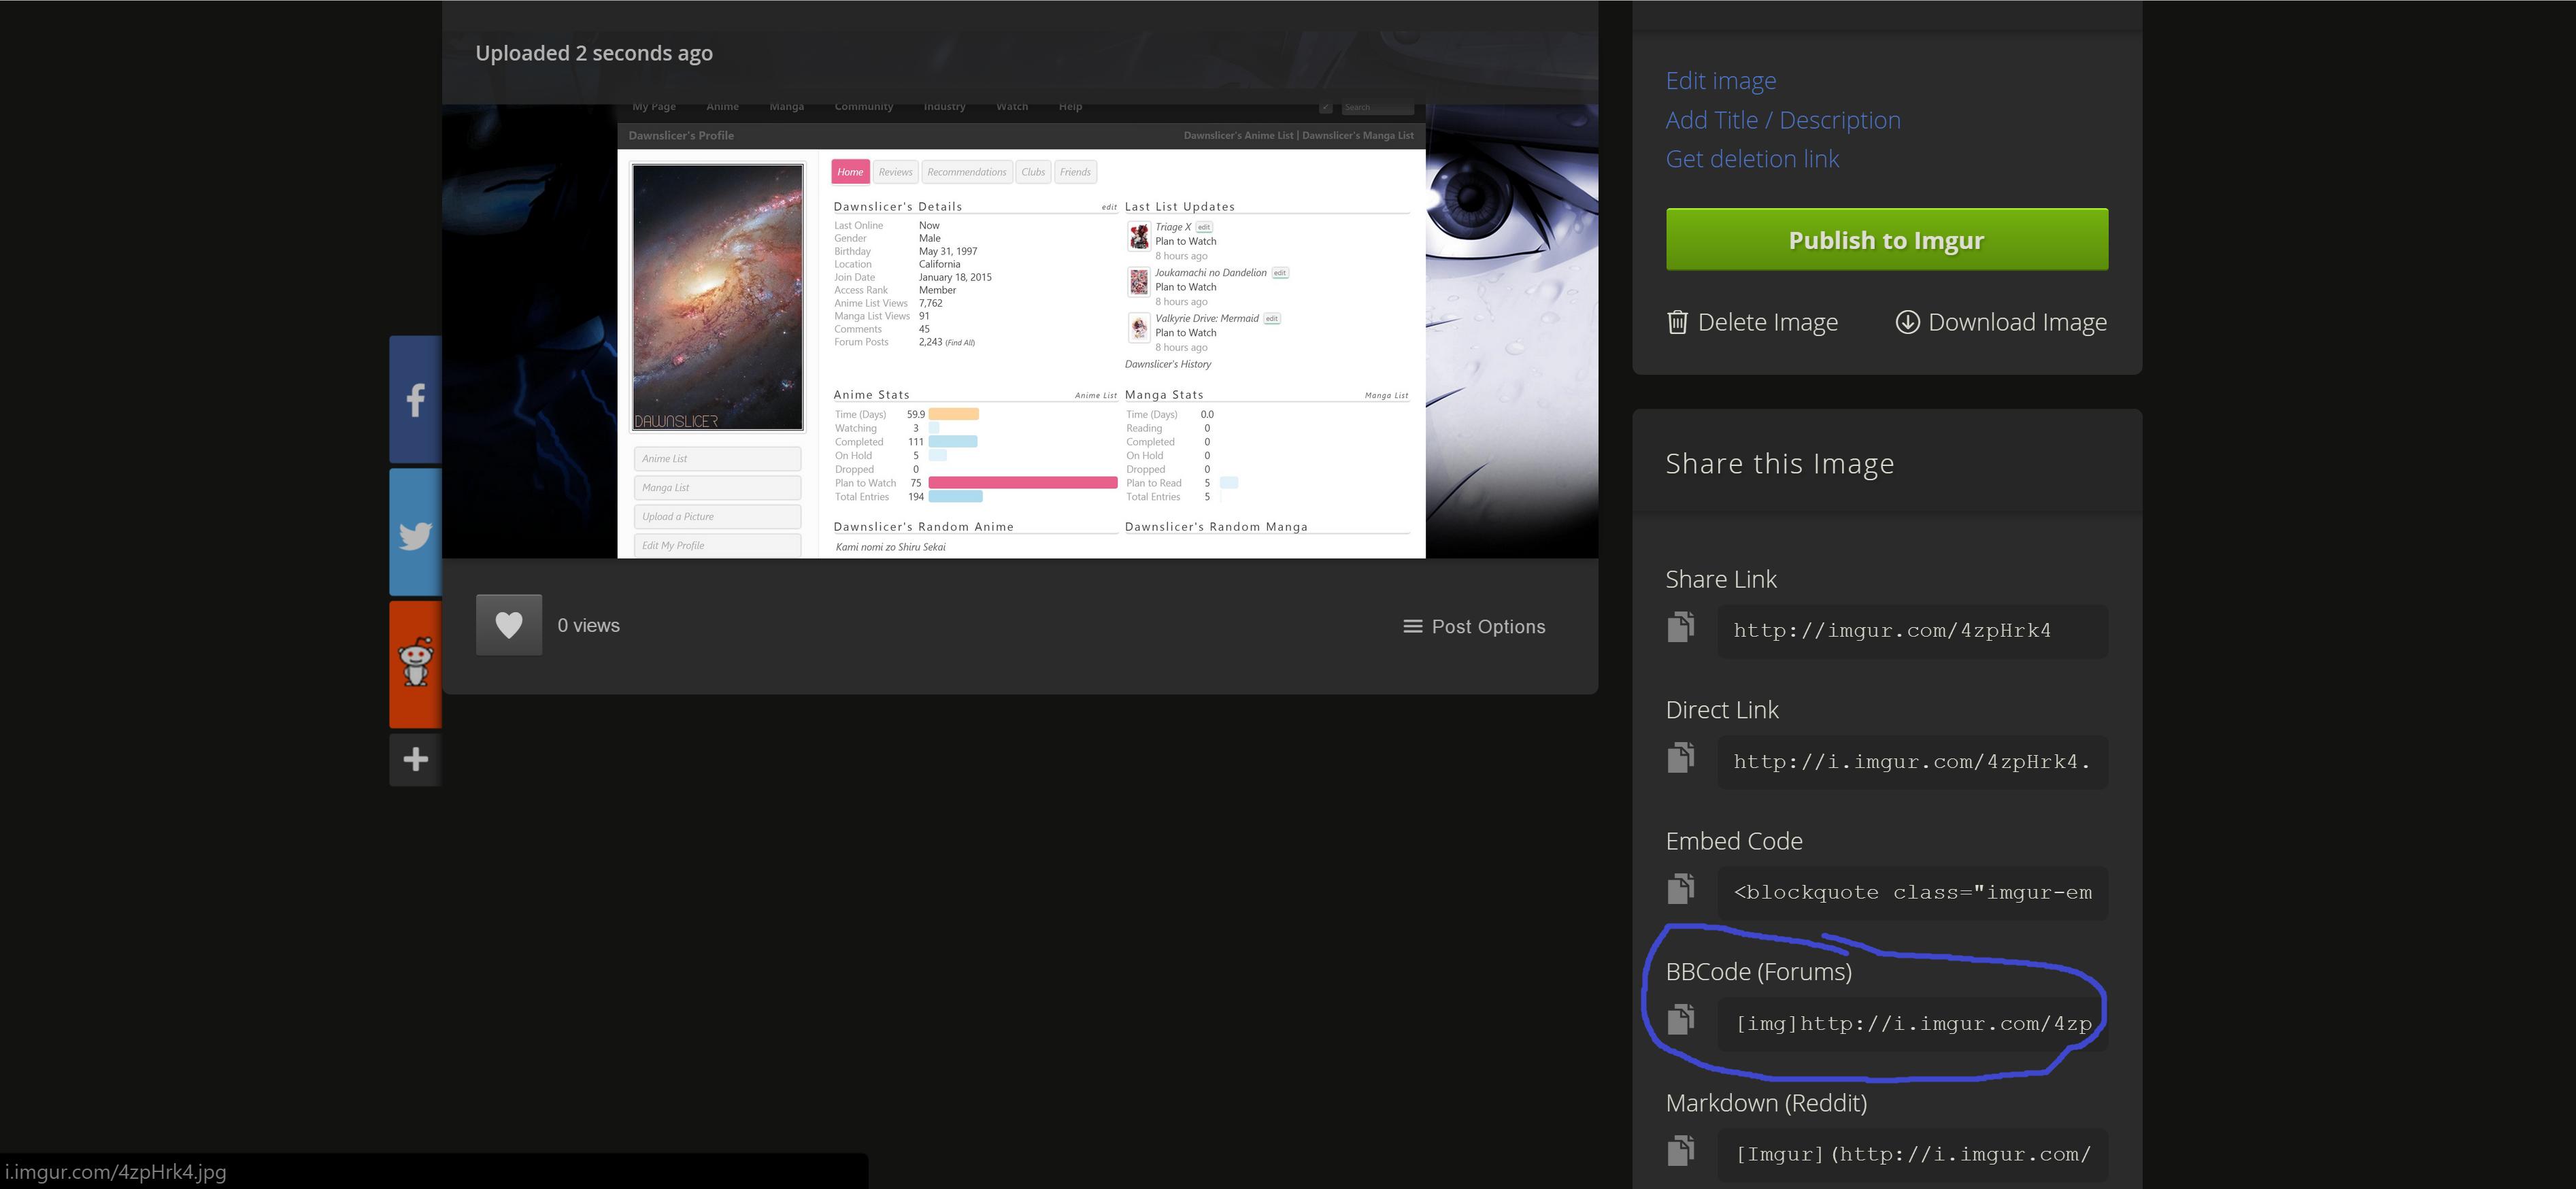Copy the Direct Link with copy icon

(x=1681, y=758)
